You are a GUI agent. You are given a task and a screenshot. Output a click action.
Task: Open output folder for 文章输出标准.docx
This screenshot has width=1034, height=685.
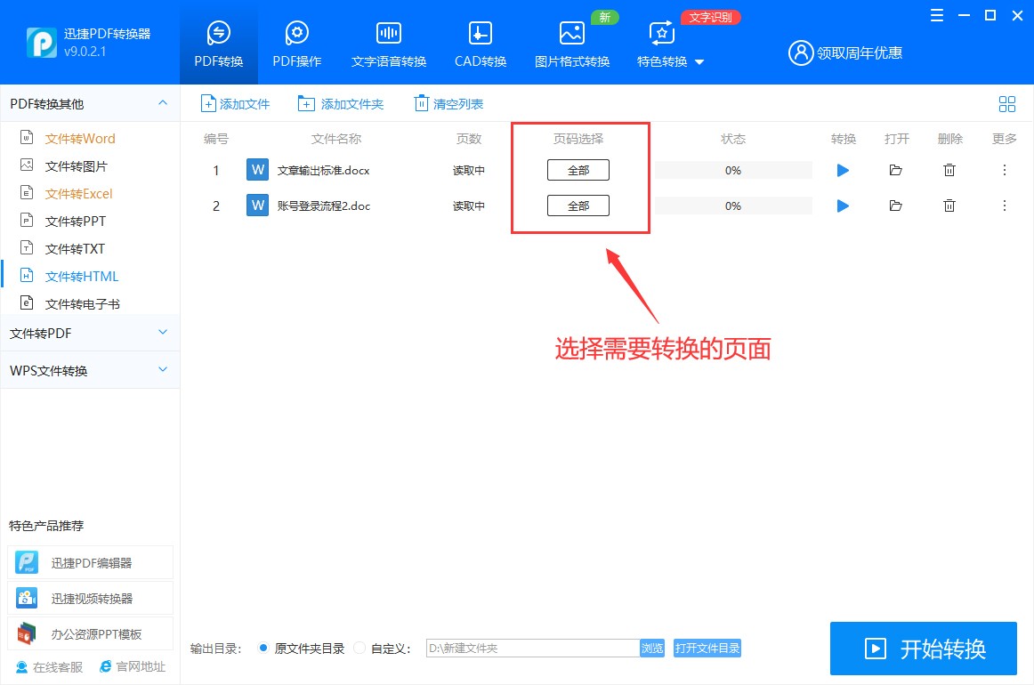[895, 170]
